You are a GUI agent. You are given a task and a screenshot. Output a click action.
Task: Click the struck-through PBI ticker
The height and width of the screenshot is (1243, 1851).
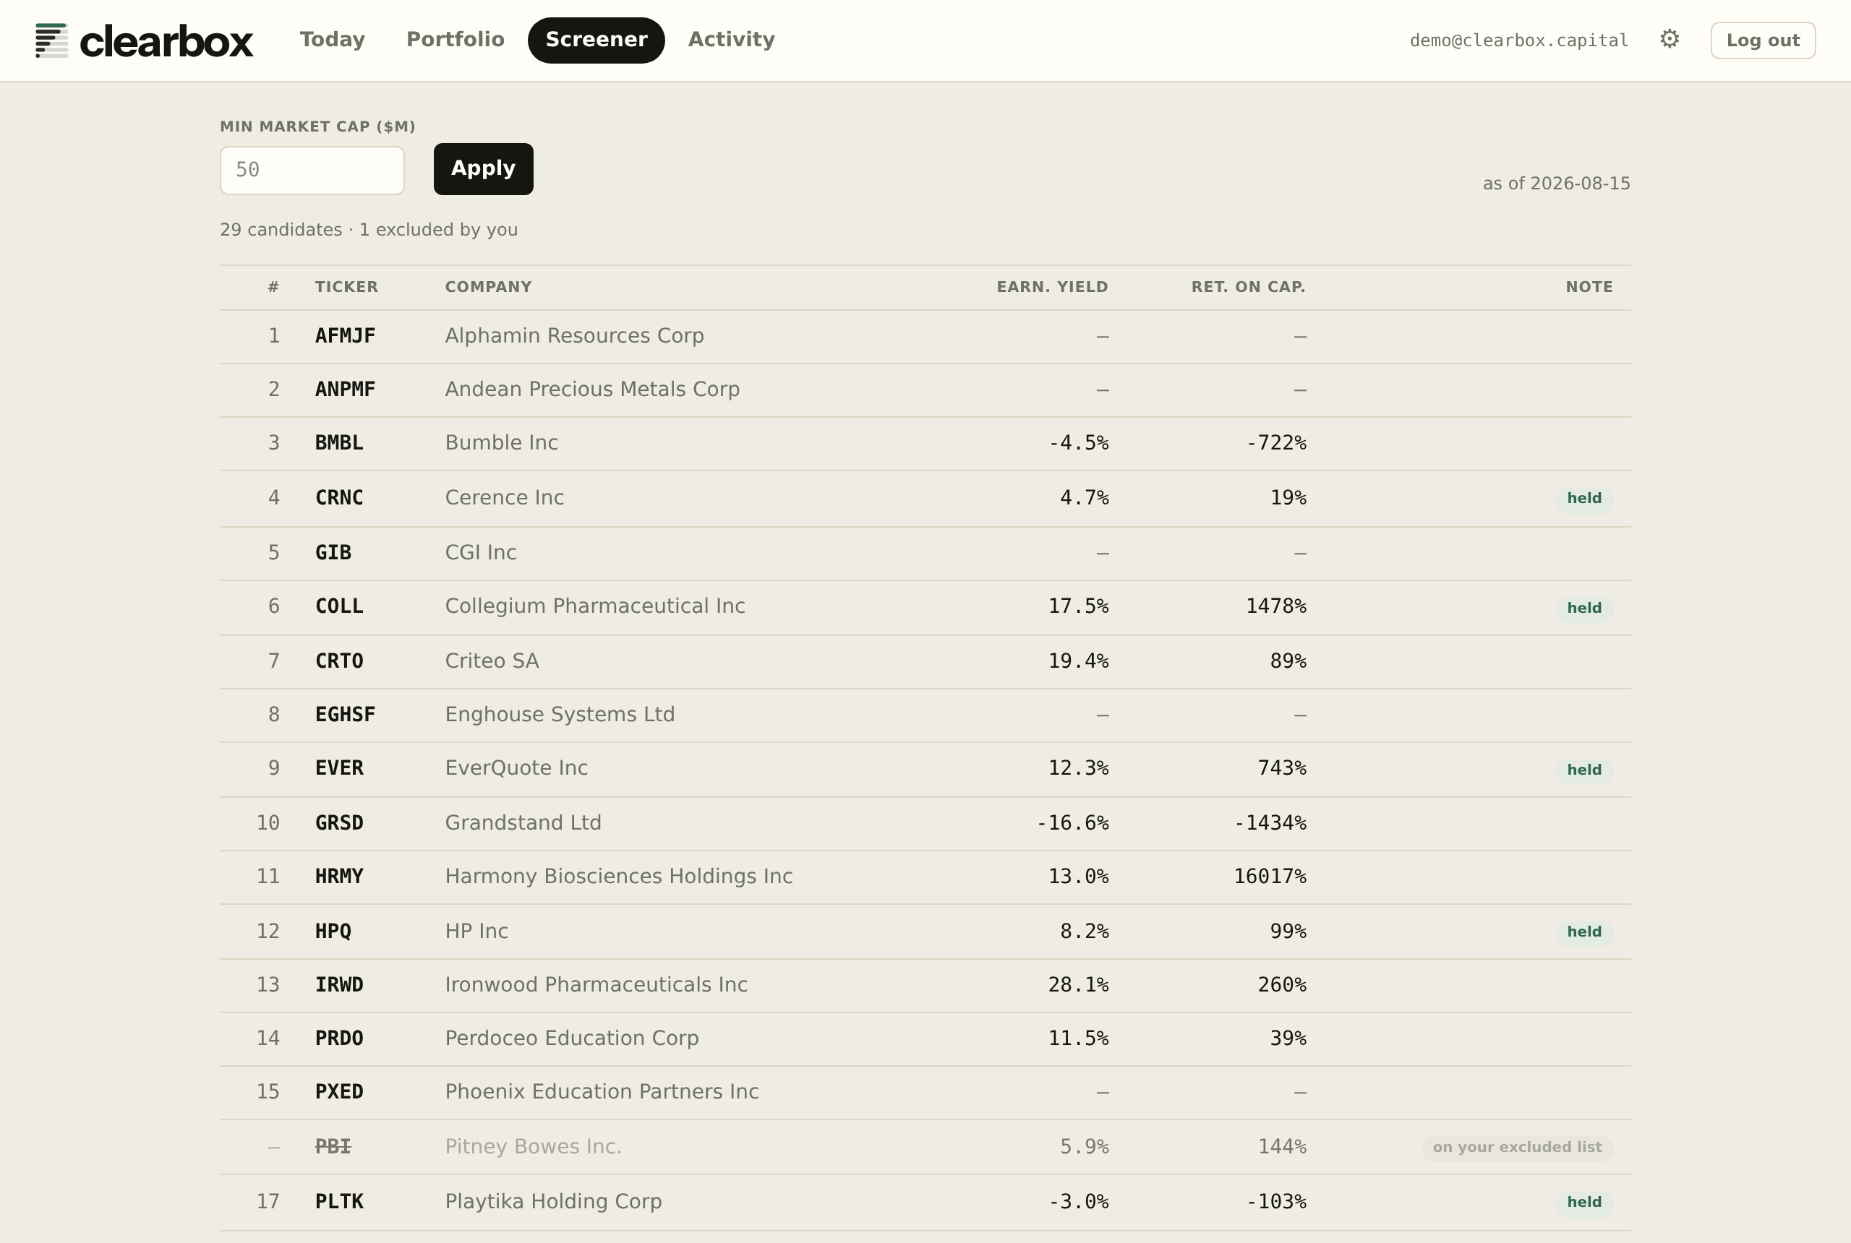333,1147
